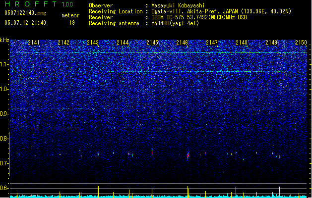
Task: Click the 'Receiving antenna' label
Action: click(x=114, y=23)
